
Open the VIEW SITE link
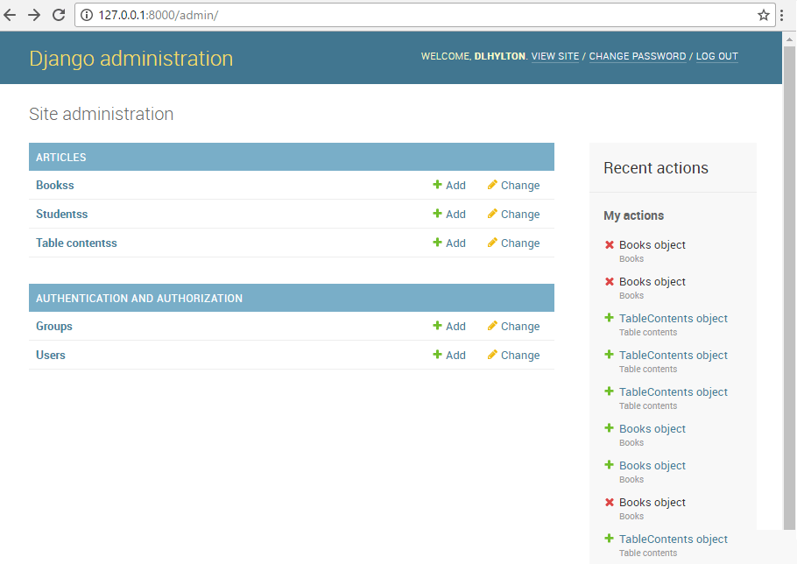[x=554, y=56]
